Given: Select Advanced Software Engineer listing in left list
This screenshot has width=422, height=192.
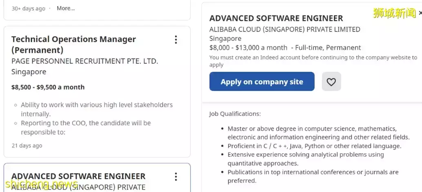Looking at the screenshot, I should [78, 177].
